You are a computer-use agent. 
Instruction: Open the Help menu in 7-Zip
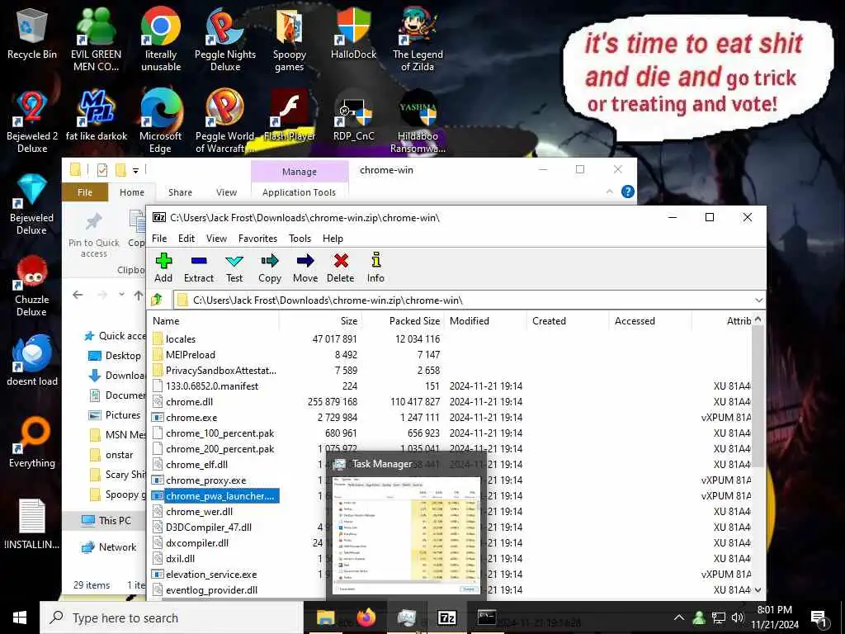[333, 239]
